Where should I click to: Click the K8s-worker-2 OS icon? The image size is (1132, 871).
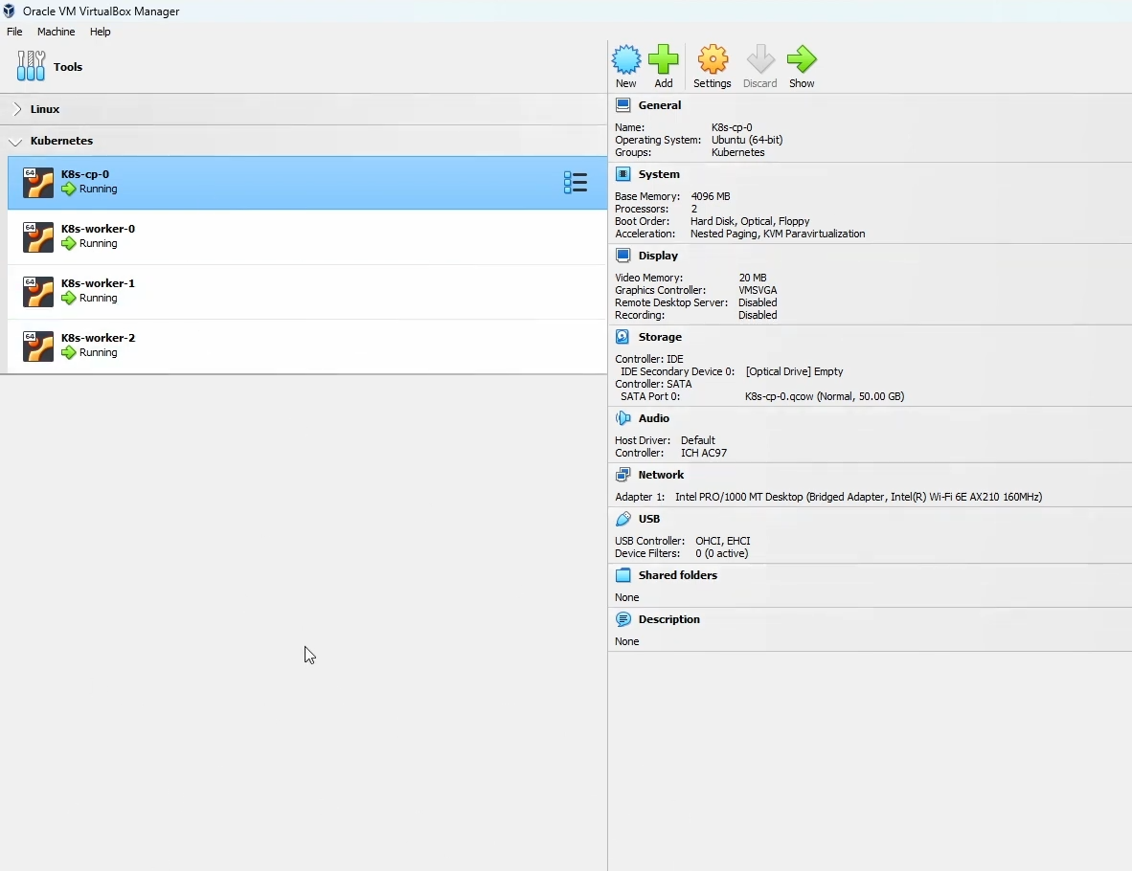coord(38,346)
